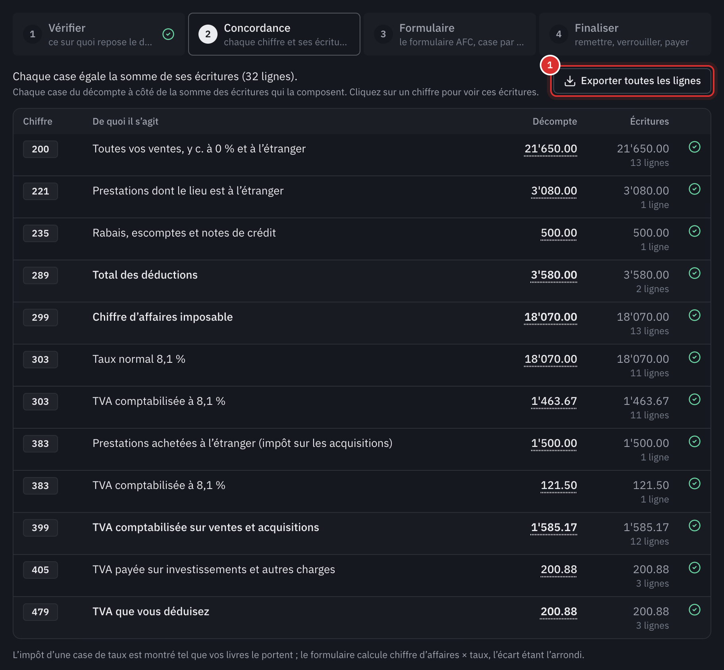Click check icon beside 121.50 écritures

(x=695, y=483)
